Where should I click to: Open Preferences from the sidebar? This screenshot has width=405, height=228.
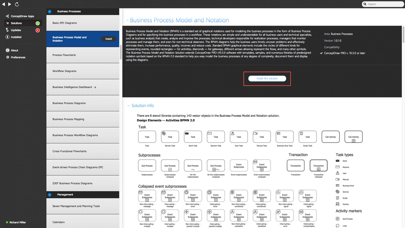tap(18, 57)
